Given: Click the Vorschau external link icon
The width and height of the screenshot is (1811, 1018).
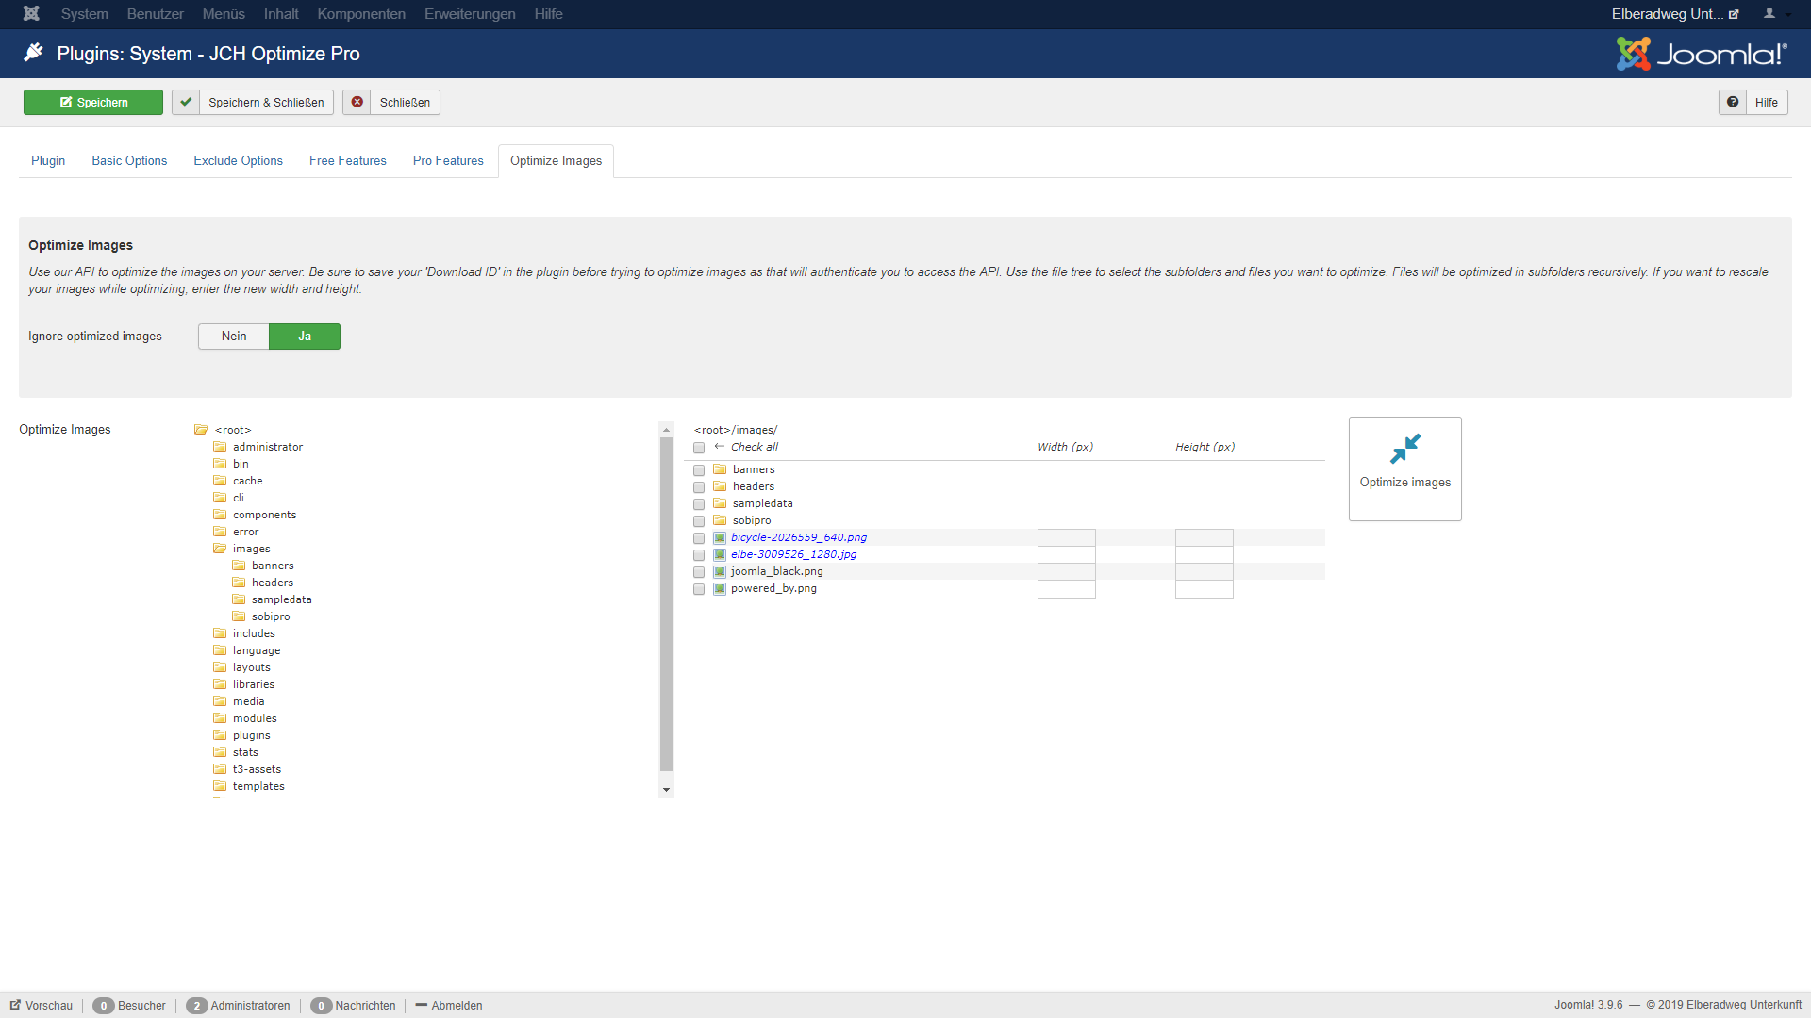Looking at the screenshot, I should tap(15, 1005).
